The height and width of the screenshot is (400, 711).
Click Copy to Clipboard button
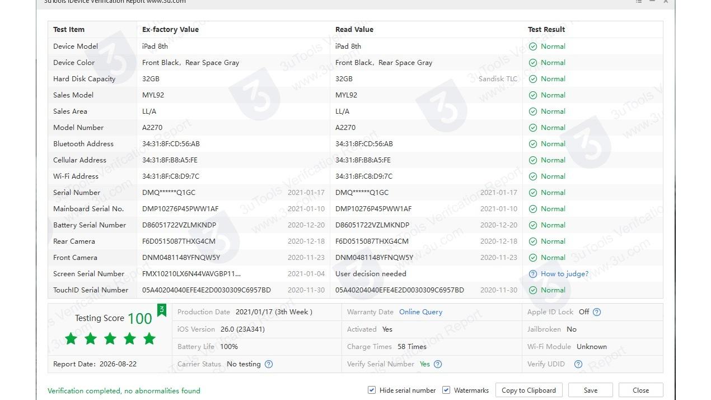pos(528,390)
